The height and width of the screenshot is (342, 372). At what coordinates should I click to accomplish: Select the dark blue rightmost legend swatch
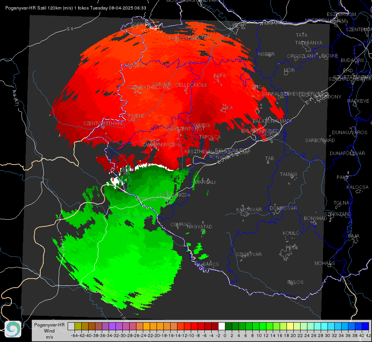[x=366, y=326]
